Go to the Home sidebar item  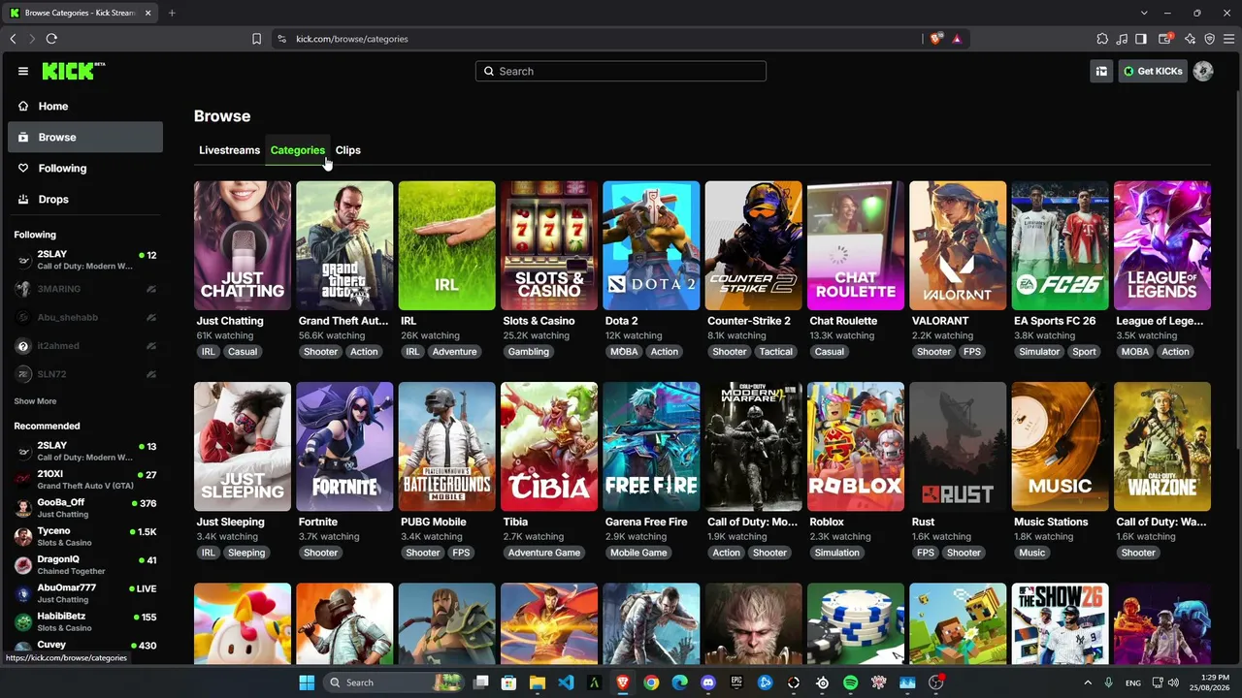(85, 107)
